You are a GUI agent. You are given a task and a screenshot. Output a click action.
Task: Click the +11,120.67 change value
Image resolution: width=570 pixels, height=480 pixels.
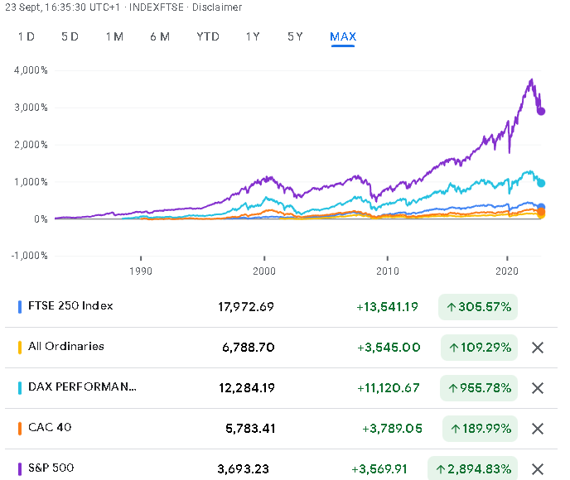[x=389, y=388]
